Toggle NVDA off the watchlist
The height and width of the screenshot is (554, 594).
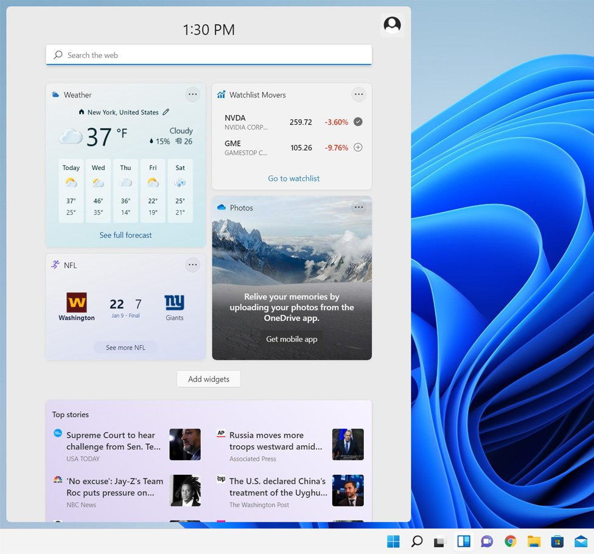coord(358,122)
